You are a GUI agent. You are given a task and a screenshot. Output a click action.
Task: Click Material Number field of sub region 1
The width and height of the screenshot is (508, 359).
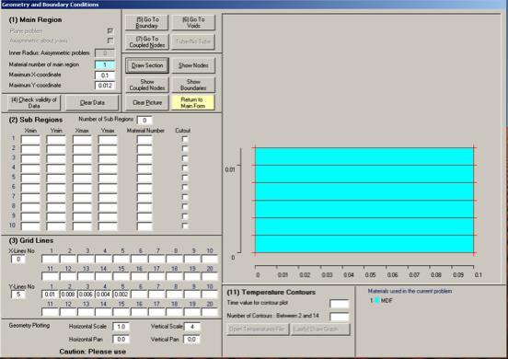coord(144,140)
